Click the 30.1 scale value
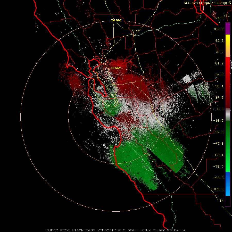 (x=219, y=86)
